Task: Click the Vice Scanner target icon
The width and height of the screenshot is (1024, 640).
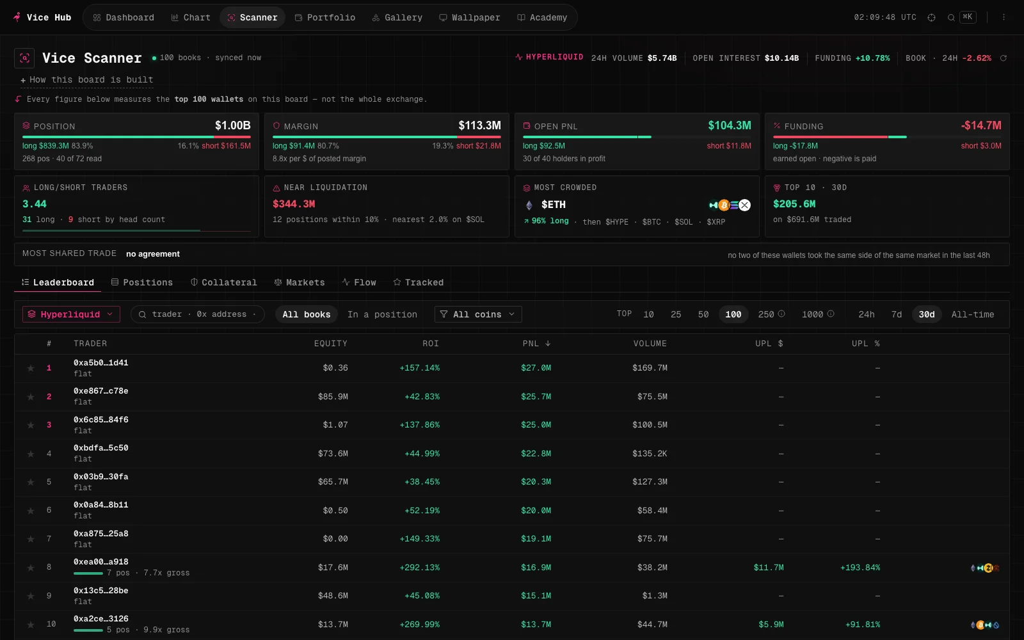Action: point(24,58)
